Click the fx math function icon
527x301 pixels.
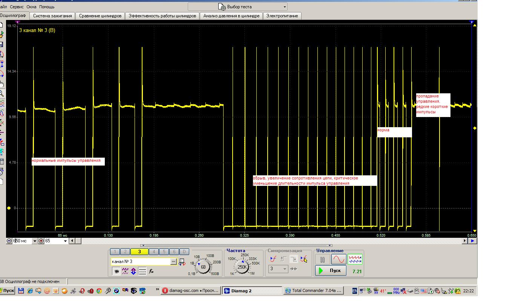[151, 271]
